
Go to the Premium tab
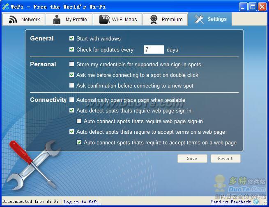click(165, 19)
